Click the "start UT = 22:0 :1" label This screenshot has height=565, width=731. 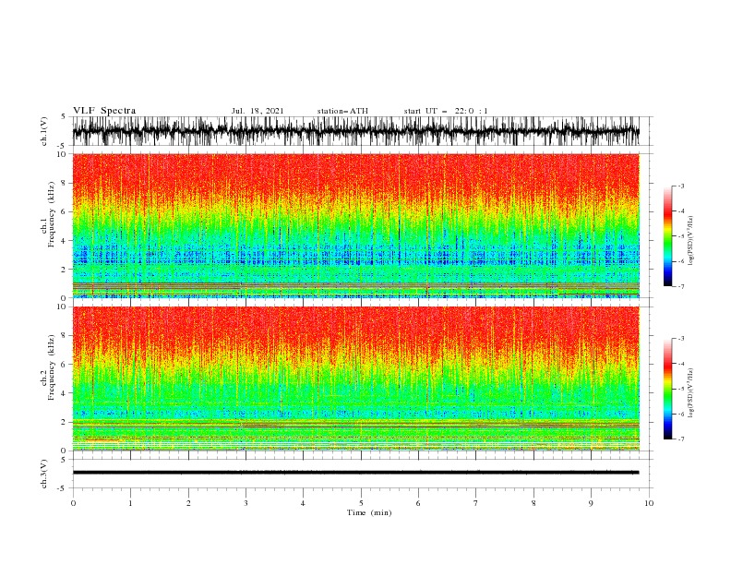[446, 111]
